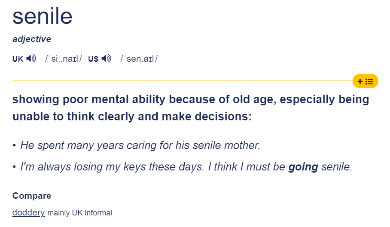Click the large senile headword title
Screen dimensions: 390x227
pyautogui.click(x=42, y=16)
